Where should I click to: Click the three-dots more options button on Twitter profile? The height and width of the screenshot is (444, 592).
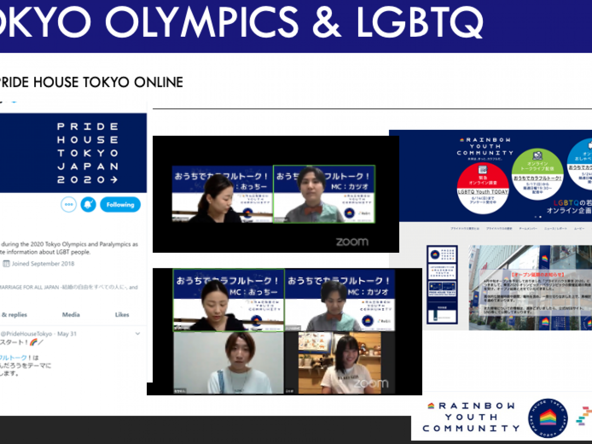[68, 204]
